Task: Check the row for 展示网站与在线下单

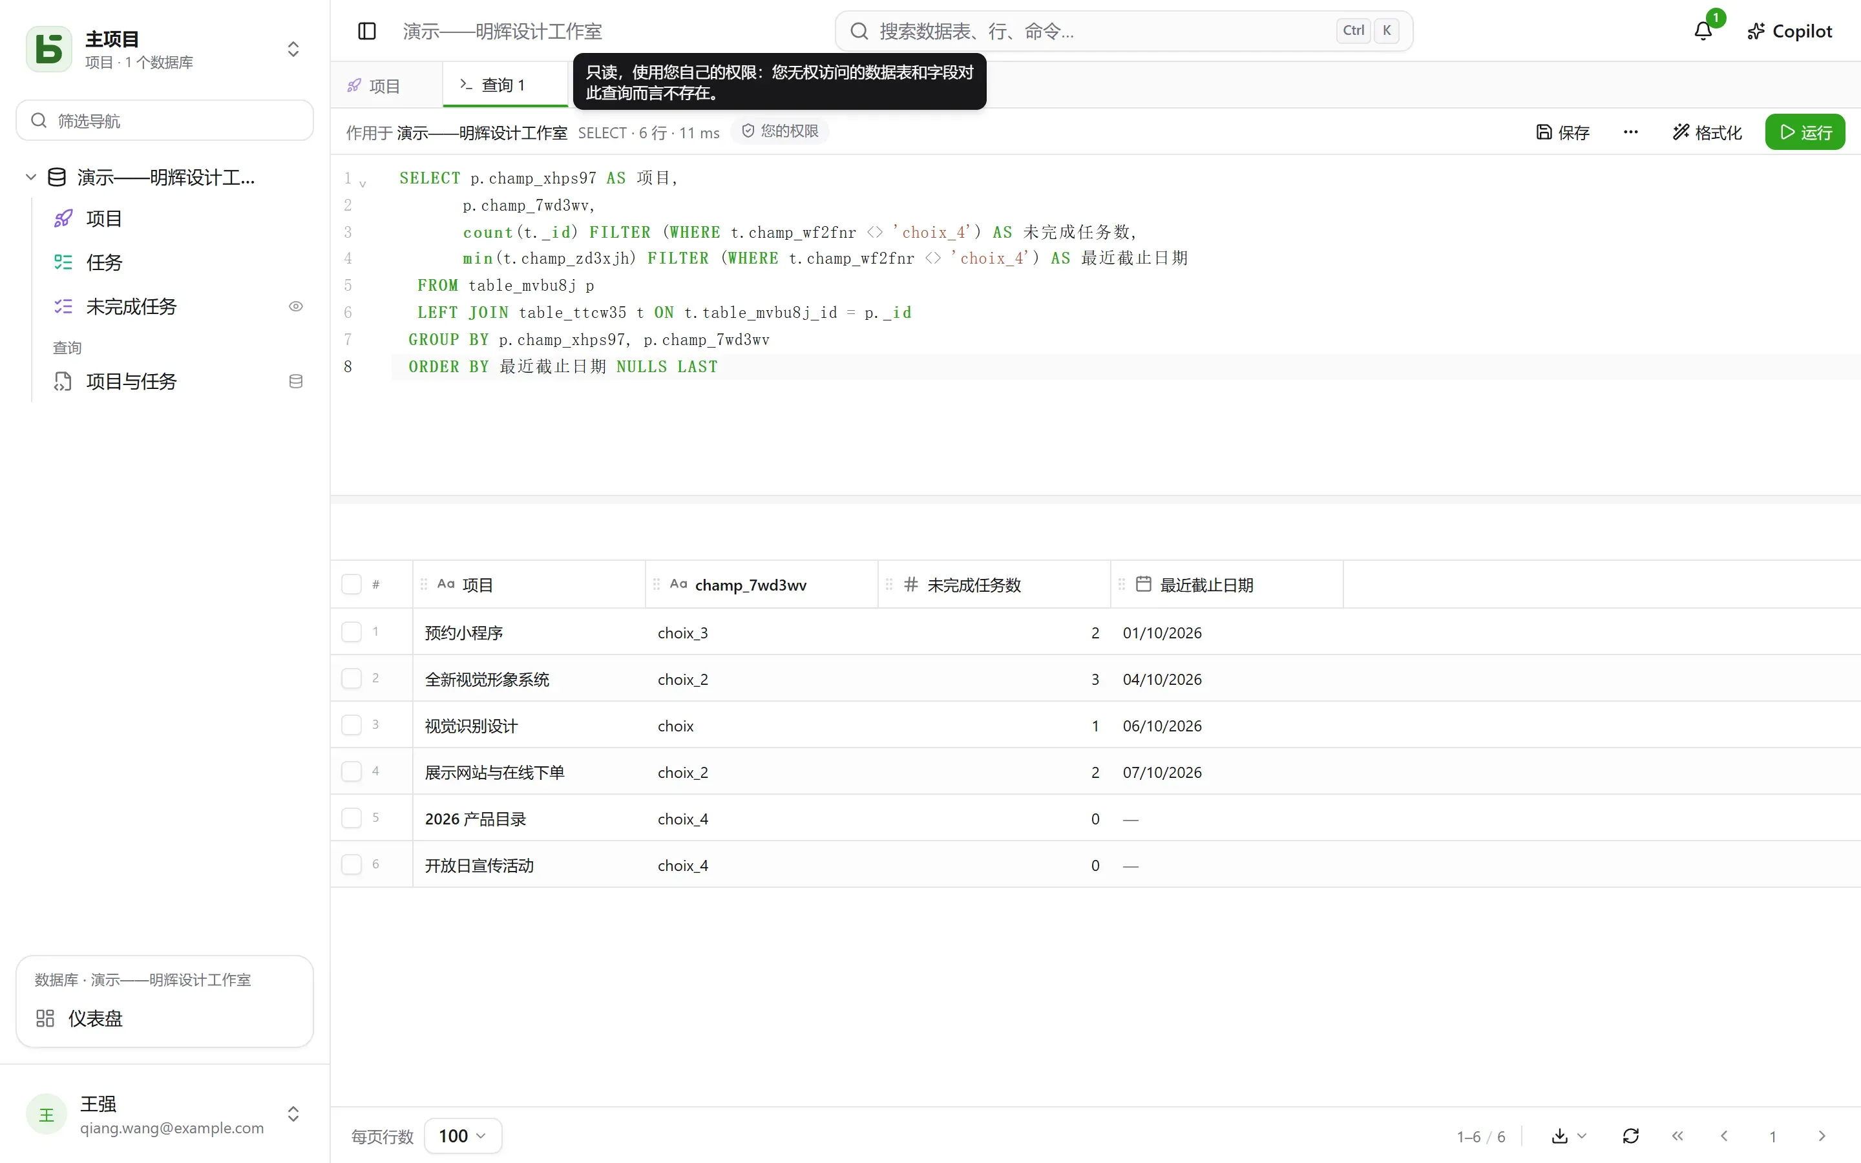Action: point(352,771)
